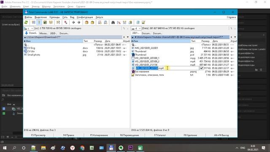Image resolution: width=270 pixels, height=152 pixels.
Task: Click Premiere Pro icon in taskbar
Action: pos(130,148)
